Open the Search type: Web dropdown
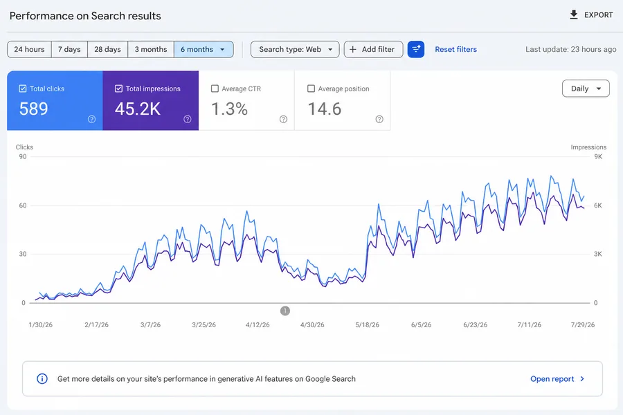Viewport: 623px width, 415px height. point(295,49)
